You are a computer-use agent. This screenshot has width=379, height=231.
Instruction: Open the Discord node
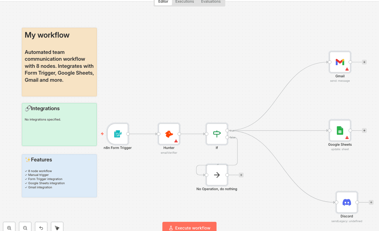pyautogui.click(x=346, y=202)
